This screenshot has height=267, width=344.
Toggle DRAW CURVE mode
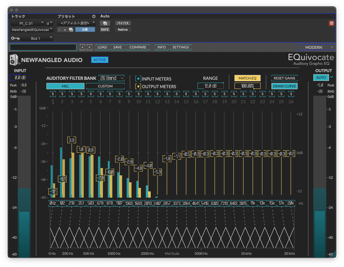click(x=284, y=86)
